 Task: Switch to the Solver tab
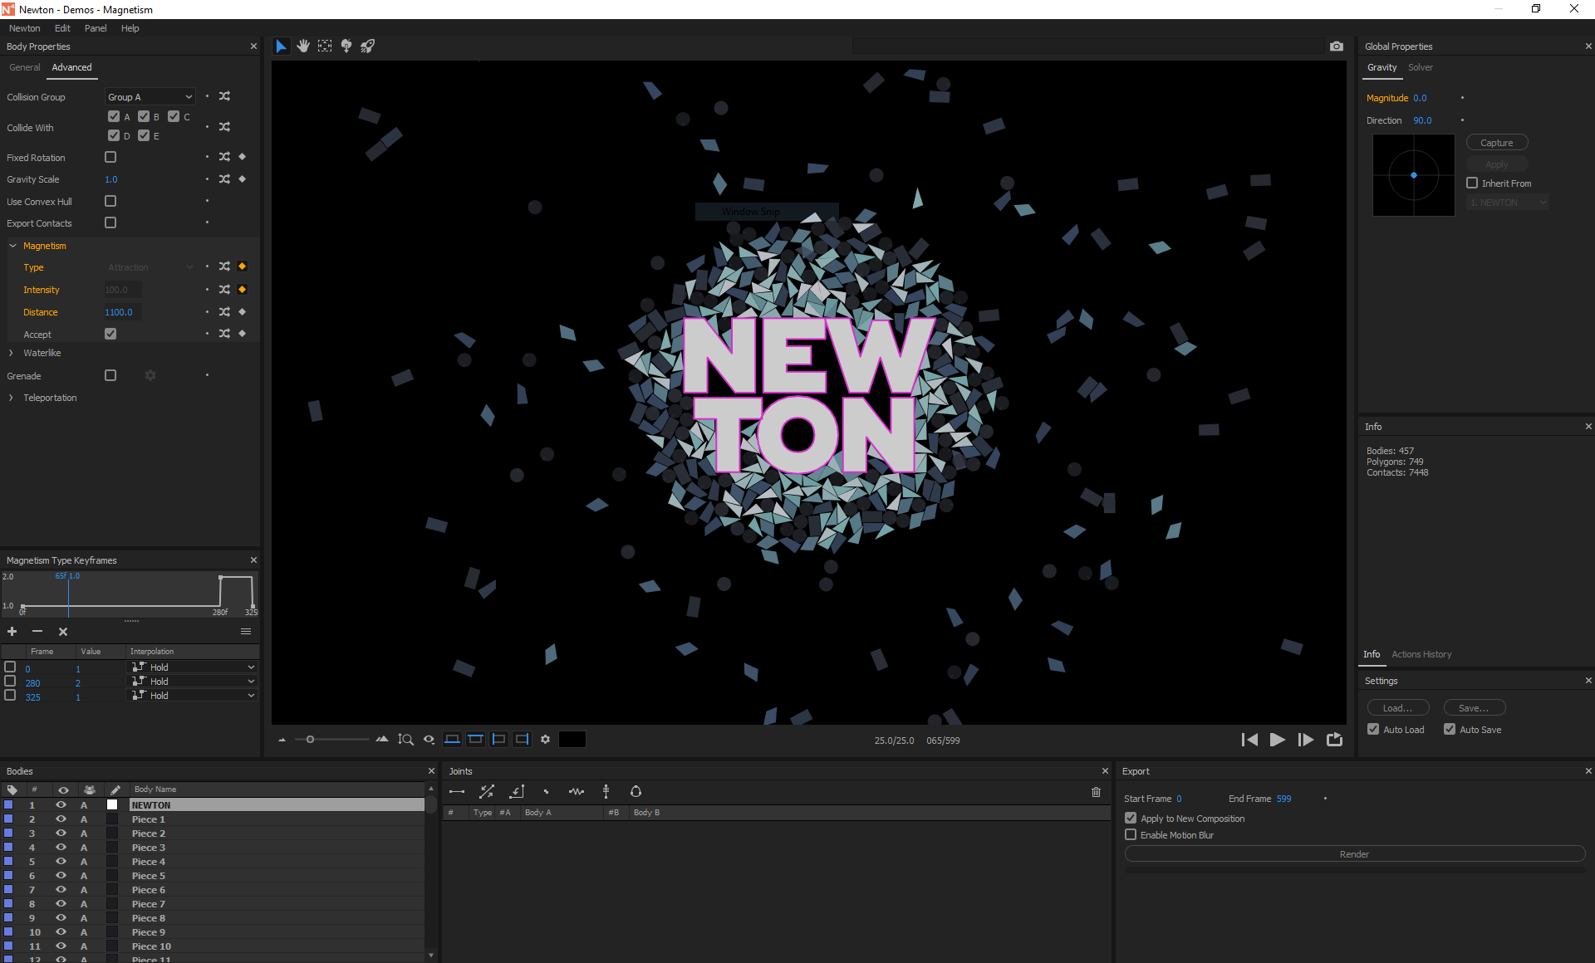pyautogui.click(x=1421, y=67)
